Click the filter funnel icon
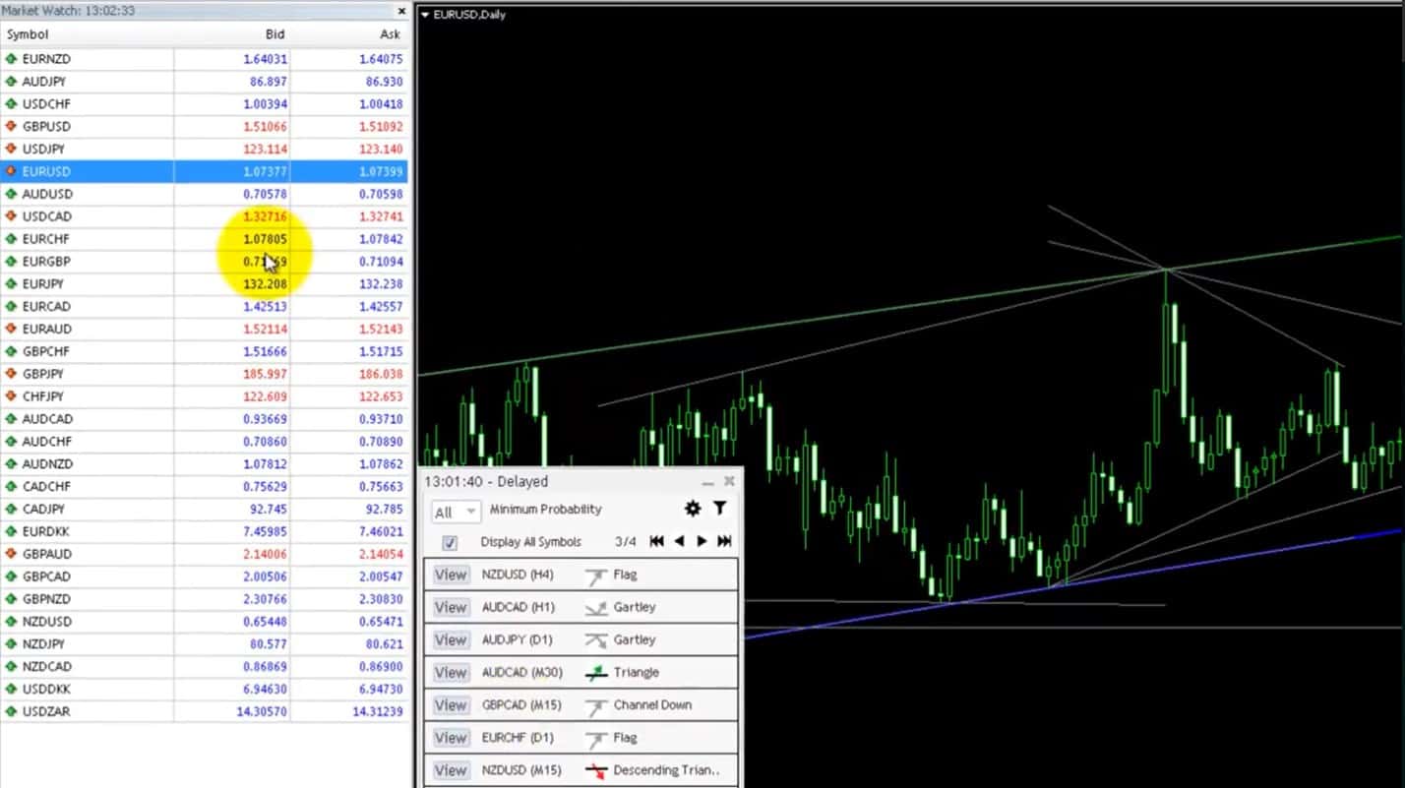 [x=720, y=509]
